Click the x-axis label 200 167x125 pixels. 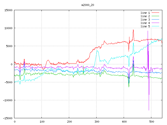coord(69,122)
